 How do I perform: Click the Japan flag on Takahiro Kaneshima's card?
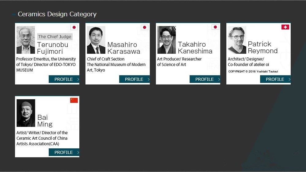coord(215,27)
